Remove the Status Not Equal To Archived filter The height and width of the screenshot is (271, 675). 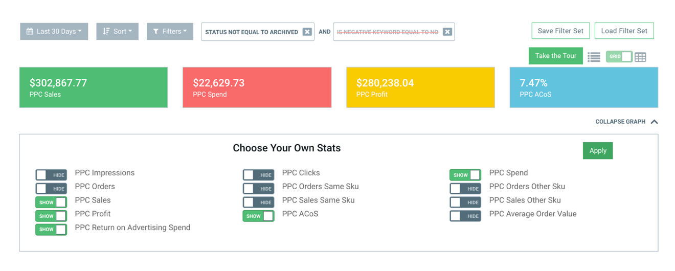pos(307,32)
